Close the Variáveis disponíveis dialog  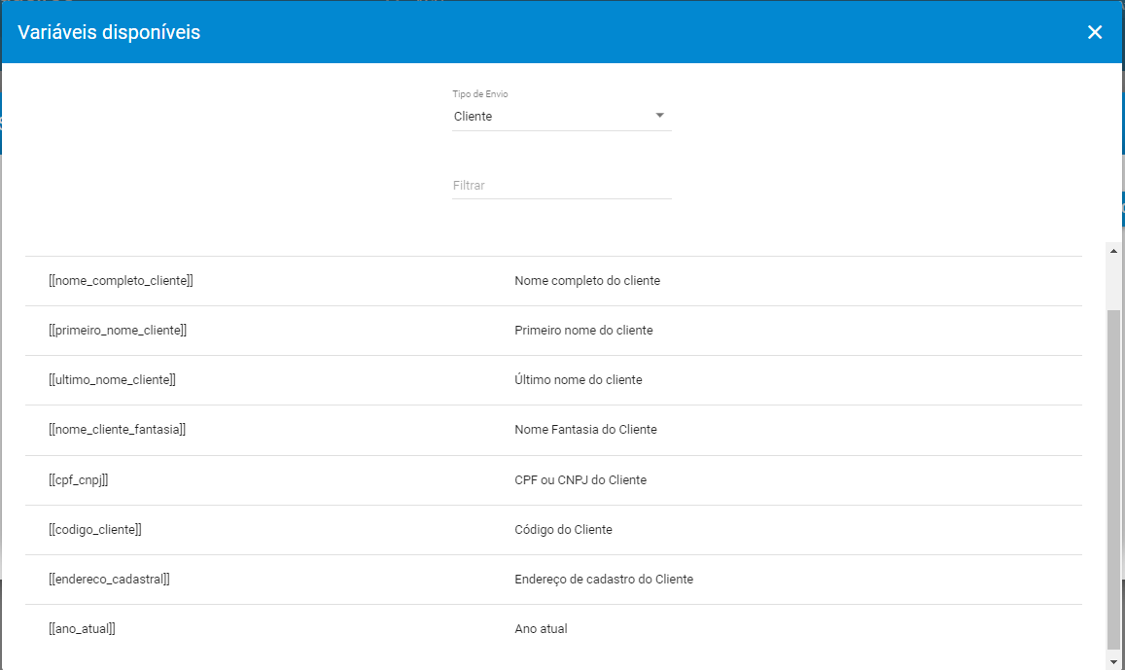click(1094, 32)
